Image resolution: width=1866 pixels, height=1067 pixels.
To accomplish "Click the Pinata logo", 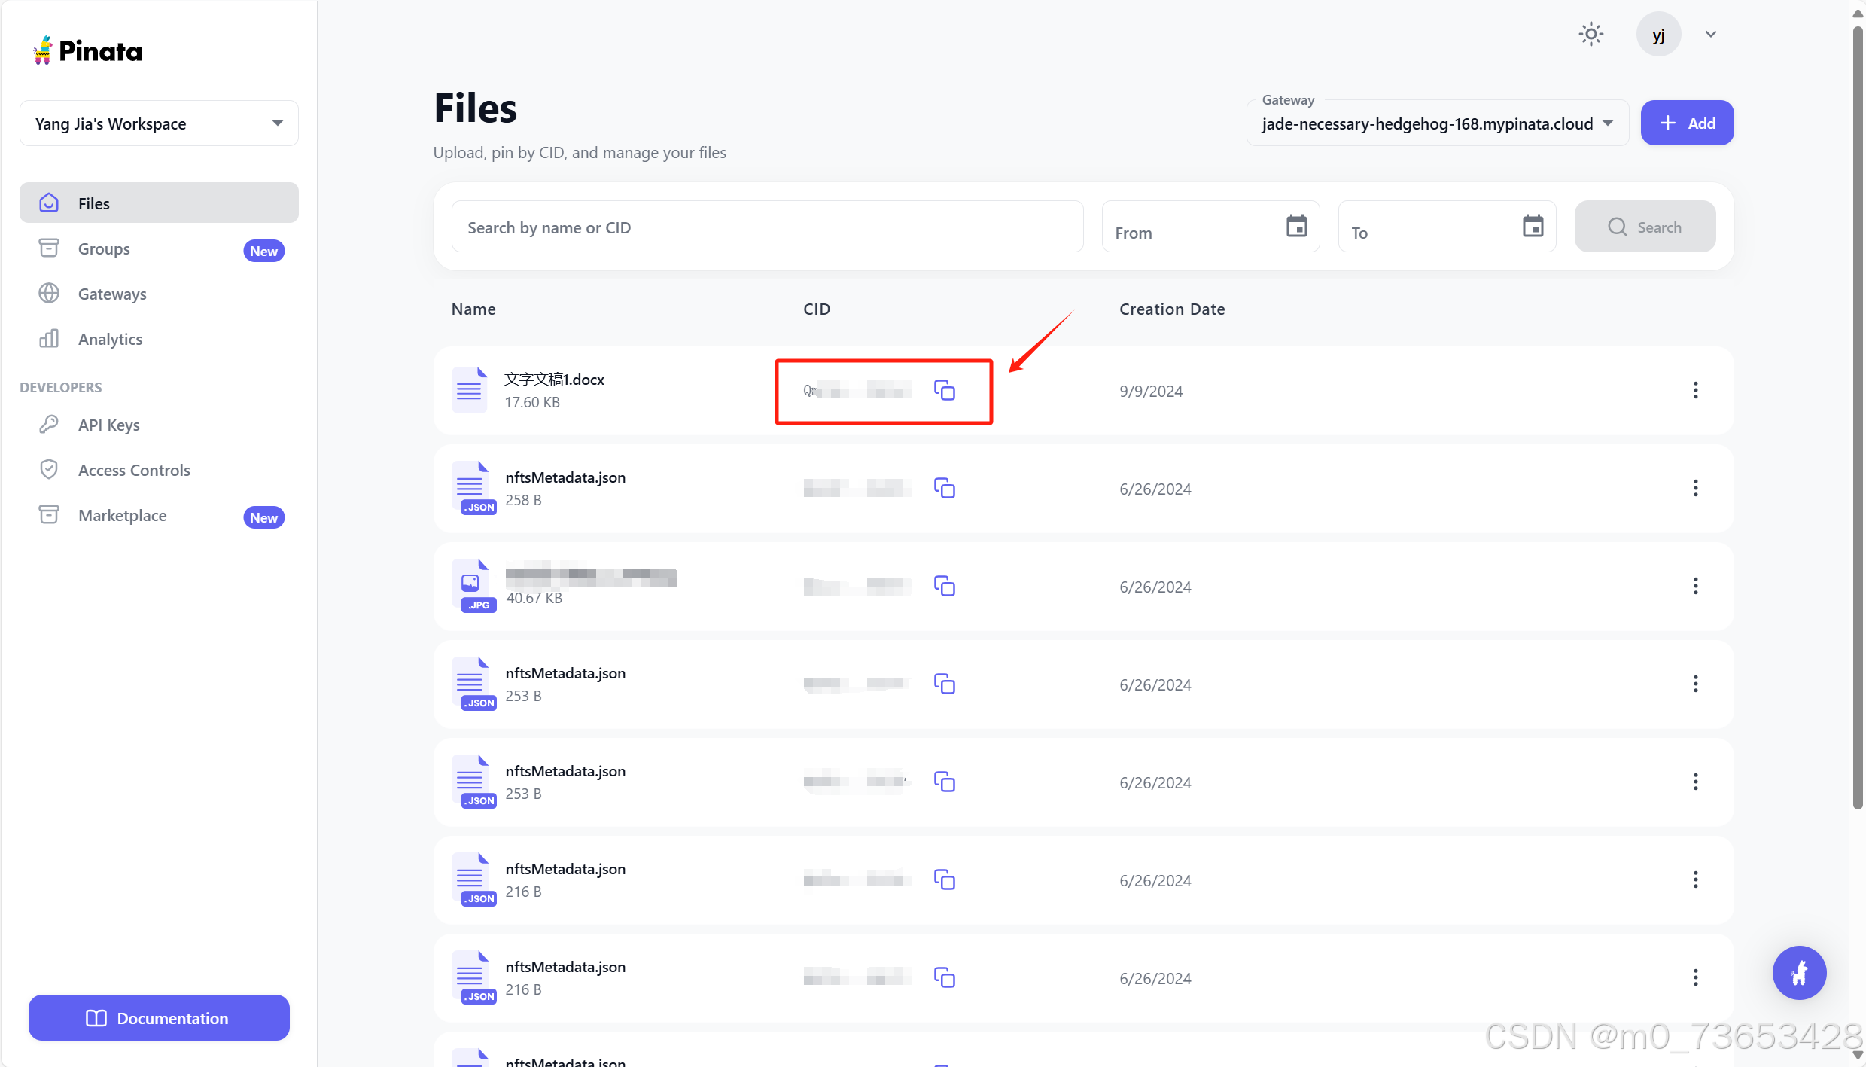I will pos(87,49).
